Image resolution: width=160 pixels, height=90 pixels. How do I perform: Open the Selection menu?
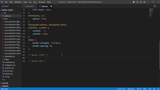point(18,2)
